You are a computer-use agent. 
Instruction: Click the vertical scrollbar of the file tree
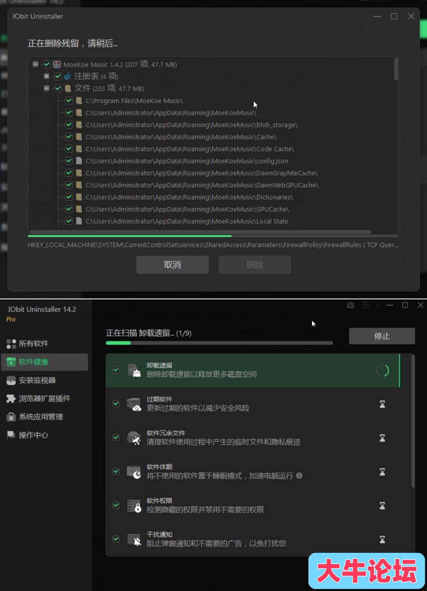tap(396, 69)
